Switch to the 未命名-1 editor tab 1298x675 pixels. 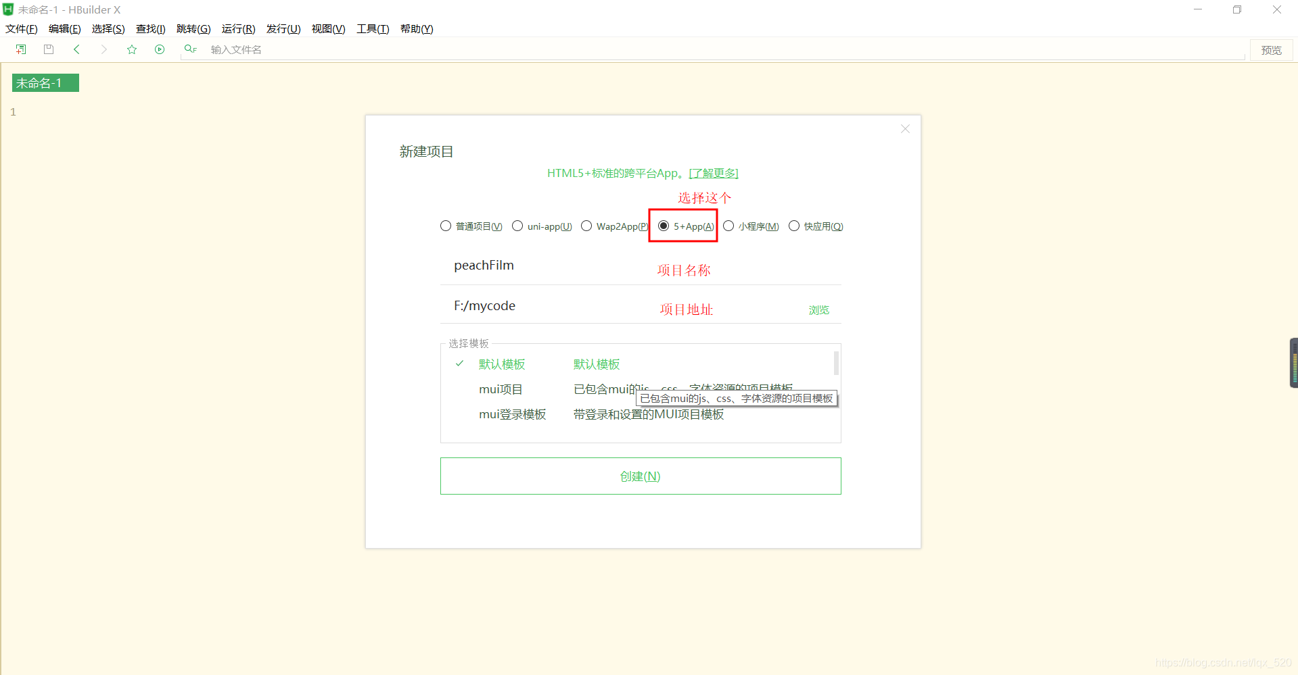point(45,83)
